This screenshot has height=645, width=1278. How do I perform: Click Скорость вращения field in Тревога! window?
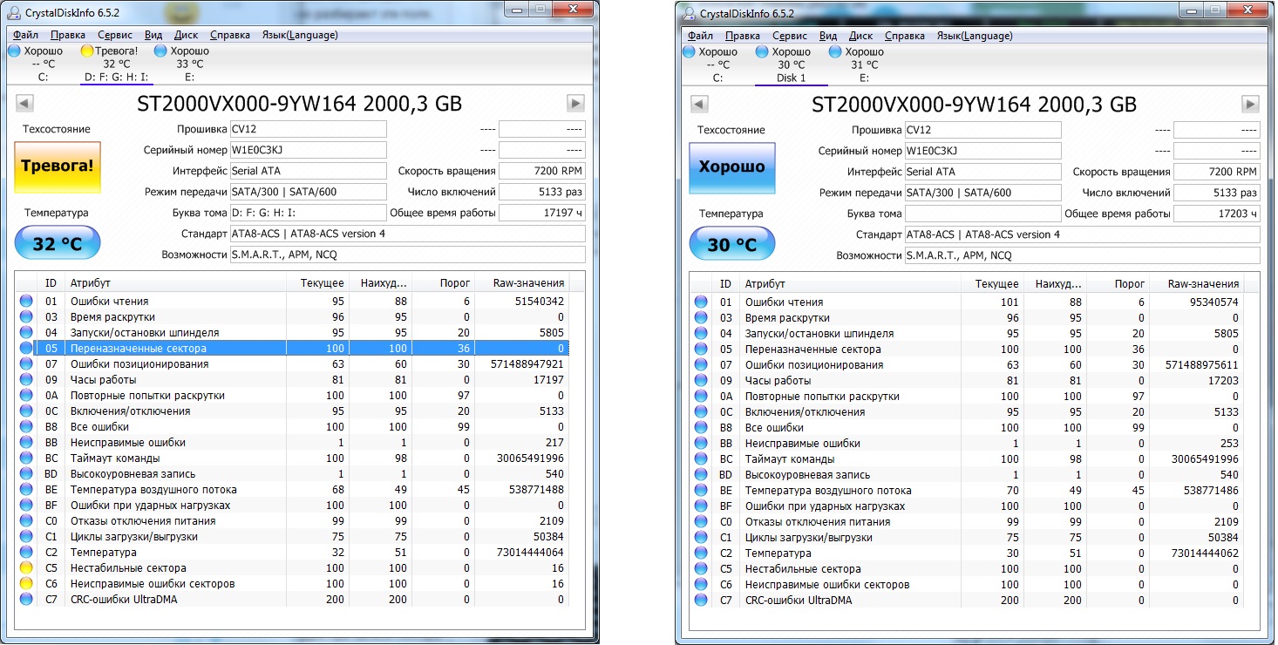[x=542, y=171]
